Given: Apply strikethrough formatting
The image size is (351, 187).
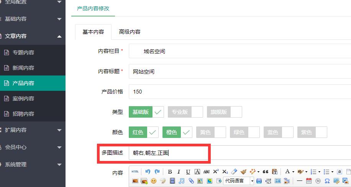Looking at the screenshot, I should 207,172.
